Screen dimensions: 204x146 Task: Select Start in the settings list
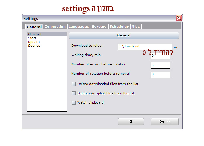coord(32,38)
